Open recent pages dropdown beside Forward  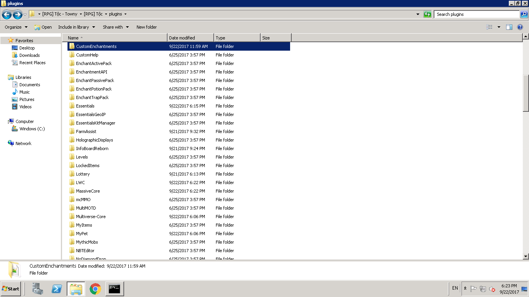tap(25, 15)
